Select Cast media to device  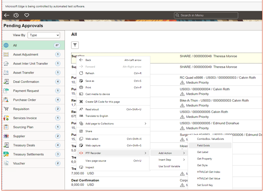coord(113,94)
